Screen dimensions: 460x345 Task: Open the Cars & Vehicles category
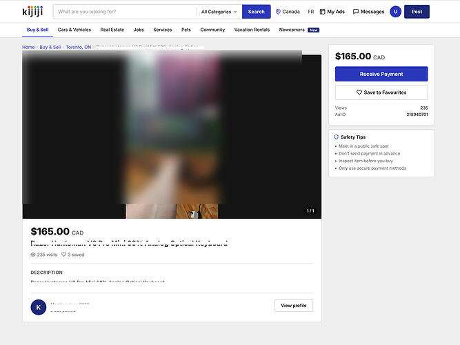pos(74,30)
